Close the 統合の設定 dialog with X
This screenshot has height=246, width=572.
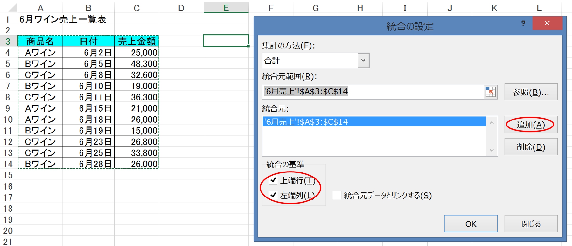click(x=547, y=23)
